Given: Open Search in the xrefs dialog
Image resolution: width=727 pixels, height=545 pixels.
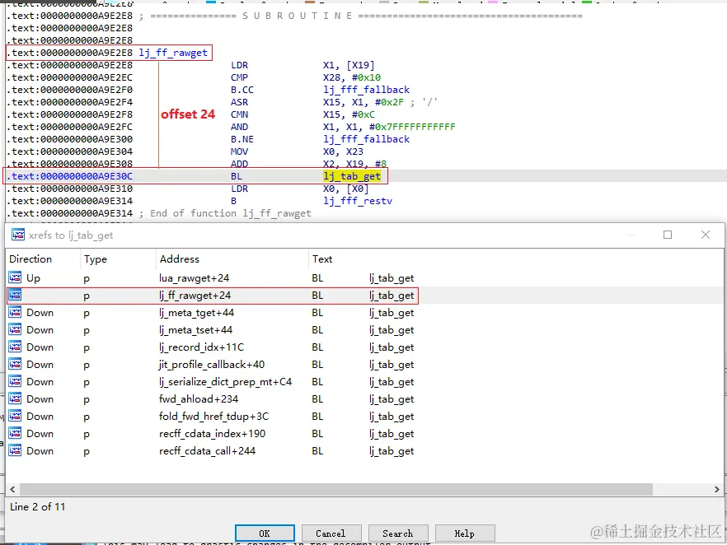Looking at the screenshot, I should point(398,533).
